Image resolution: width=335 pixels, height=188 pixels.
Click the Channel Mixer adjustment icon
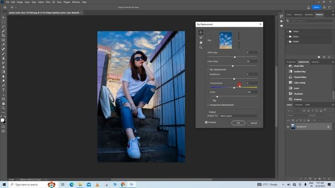click(x=291, y=77)
